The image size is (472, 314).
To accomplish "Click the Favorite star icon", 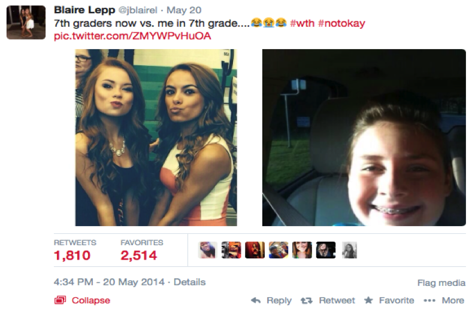I will point(368,300).
